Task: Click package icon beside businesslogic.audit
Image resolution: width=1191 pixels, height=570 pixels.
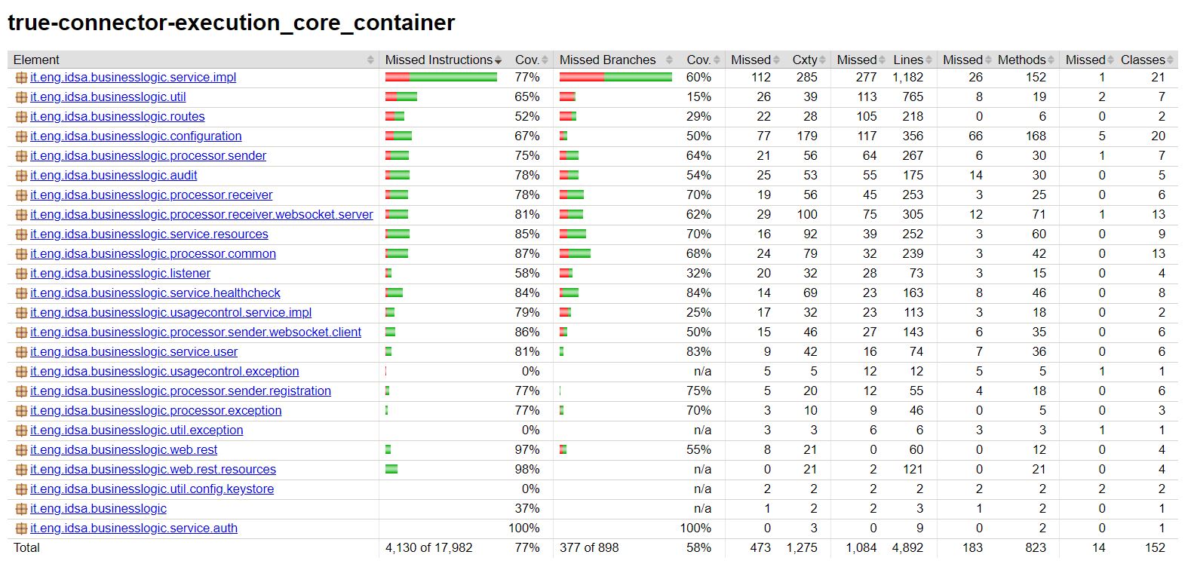Action: point(21,176)
